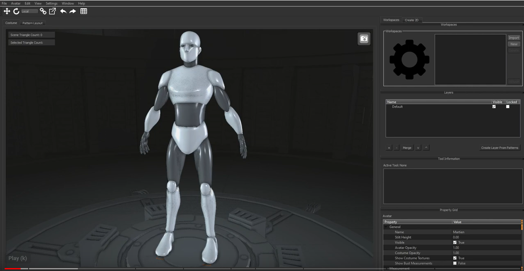524x271 pixels.
Task: Click the chain link icon
Action: [43, 11]
